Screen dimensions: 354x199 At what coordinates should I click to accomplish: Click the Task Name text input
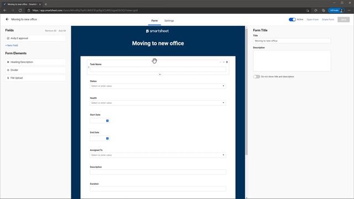click(x=158, y=69)
